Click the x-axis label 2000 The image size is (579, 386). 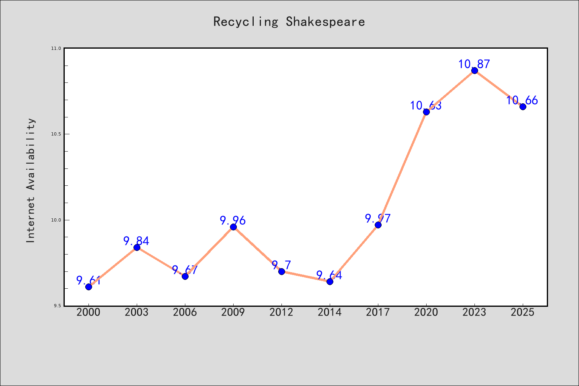(x=88, y=312)
